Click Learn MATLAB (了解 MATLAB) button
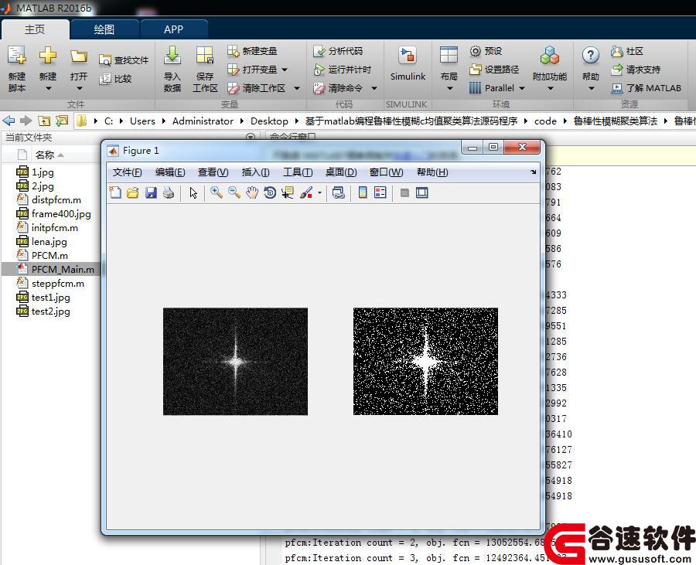 (x=646, y=88)
